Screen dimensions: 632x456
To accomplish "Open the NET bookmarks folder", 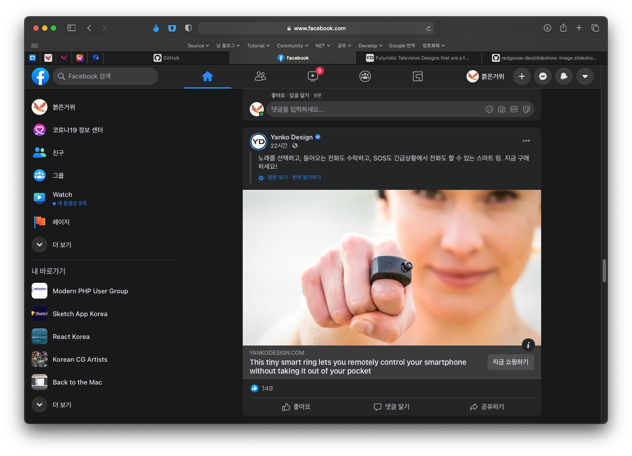I will [x=323, y=46].
